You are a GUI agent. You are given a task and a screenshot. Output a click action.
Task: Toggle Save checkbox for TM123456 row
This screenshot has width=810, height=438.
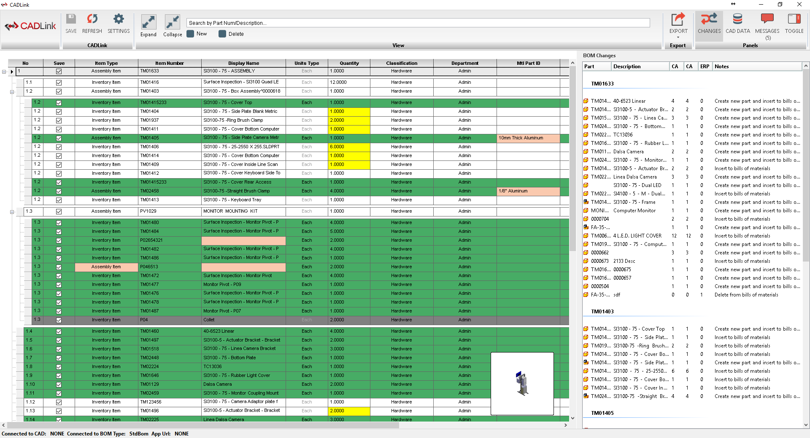[x=59, y=402]
